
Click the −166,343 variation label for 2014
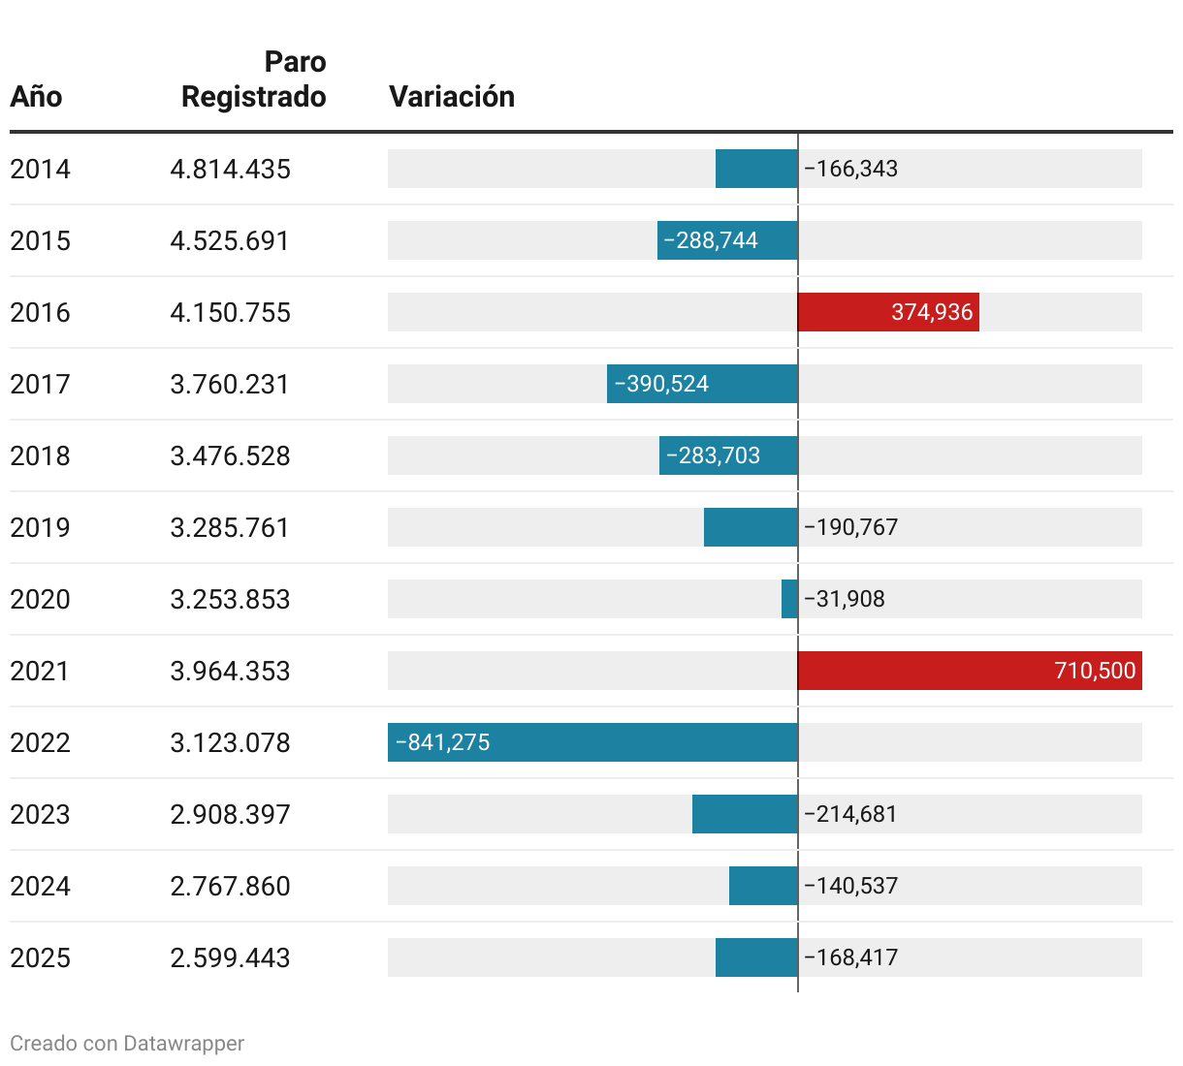pyautogui.click(x=850, y=169)
